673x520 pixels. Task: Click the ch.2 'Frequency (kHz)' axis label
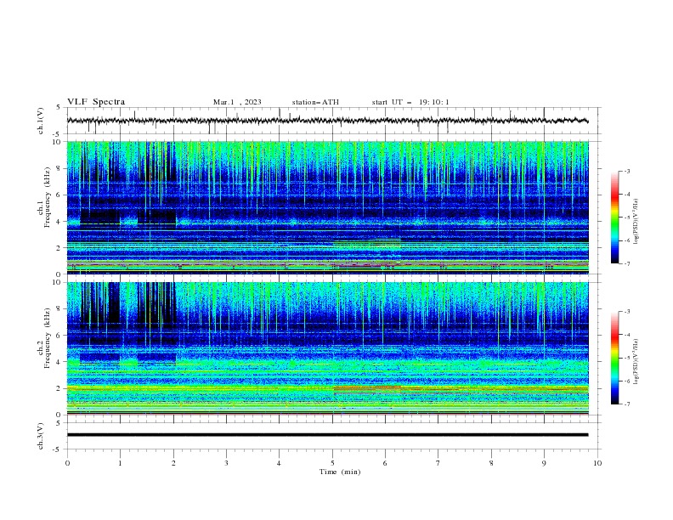click(48, 337)
